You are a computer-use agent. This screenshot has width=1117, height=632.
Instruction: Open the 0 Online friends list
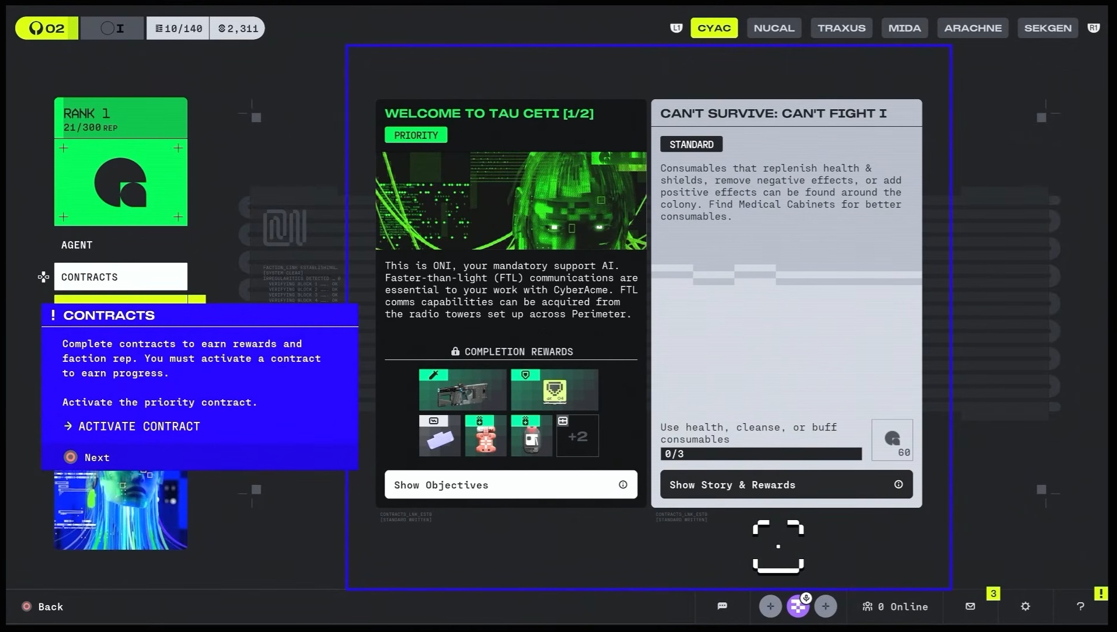pos(895,606)
